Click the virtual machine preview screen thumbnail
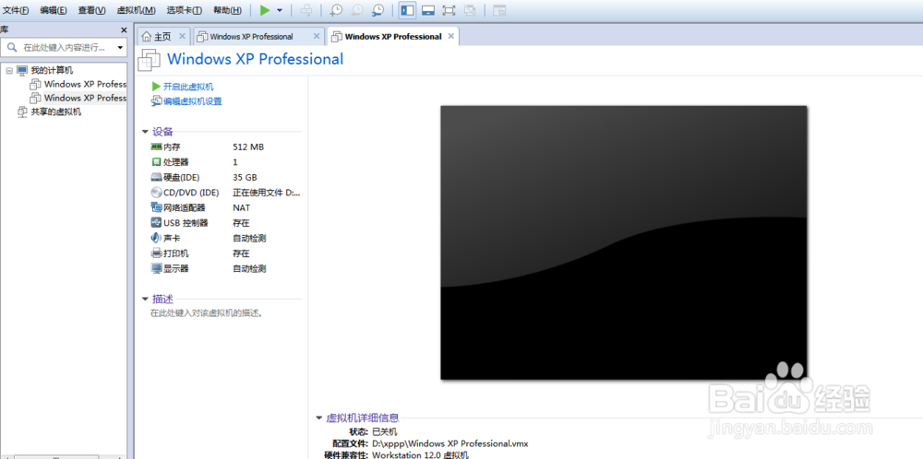Image resolution: width=923 pixels, height=459 pixels. tap(623, 242)
